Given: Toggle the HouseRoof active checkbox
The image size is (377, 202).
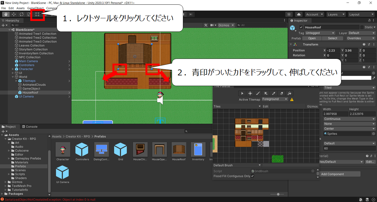Looking at the screenshot, I should click(301, 27).
